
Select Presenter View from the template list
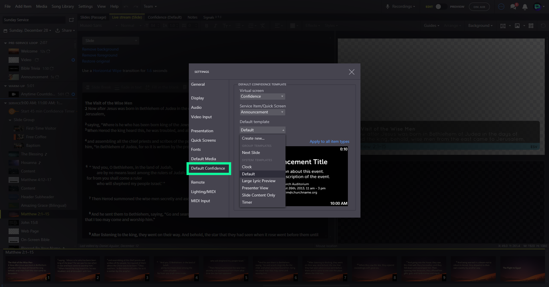[x=255, y=188]
